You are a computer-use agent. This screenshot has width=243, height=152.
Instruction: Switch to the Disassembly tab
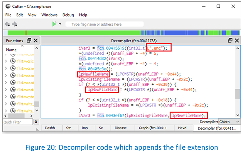[122, 128]
